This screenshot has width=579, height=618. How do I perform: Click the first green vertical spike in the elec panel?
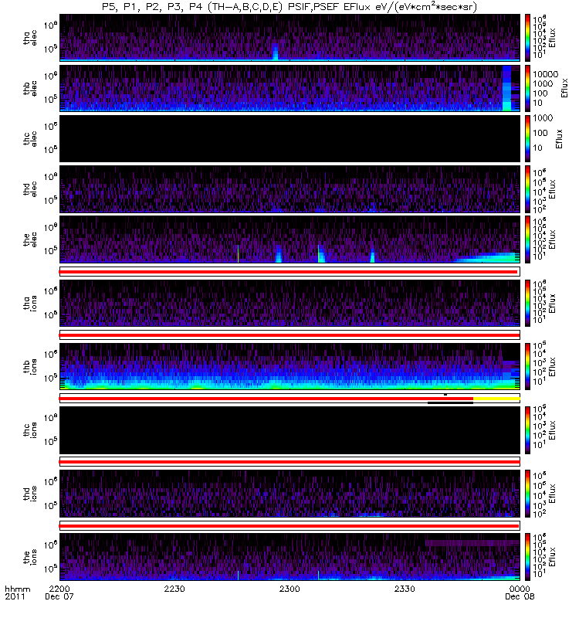click(238, 253)
